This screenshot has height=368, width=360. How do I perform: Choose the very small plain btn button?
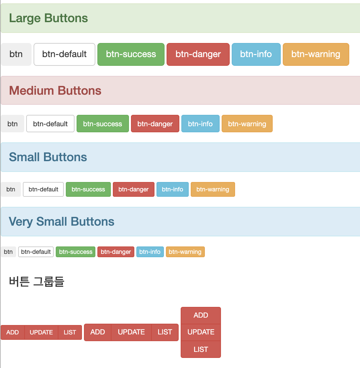pyautogui.click(x=8, y=252)
